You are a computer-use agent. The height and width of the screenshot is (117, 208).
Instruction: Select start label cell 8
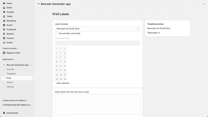pyautogui.click(x=61, y=57)
